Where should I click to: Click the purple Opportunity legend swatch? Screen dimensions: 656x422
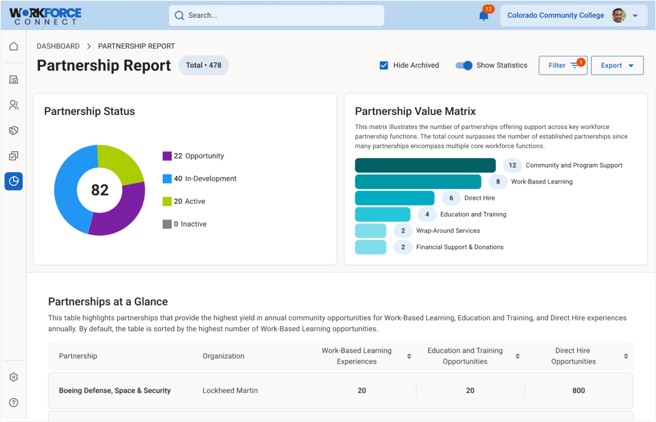point(167,156)
